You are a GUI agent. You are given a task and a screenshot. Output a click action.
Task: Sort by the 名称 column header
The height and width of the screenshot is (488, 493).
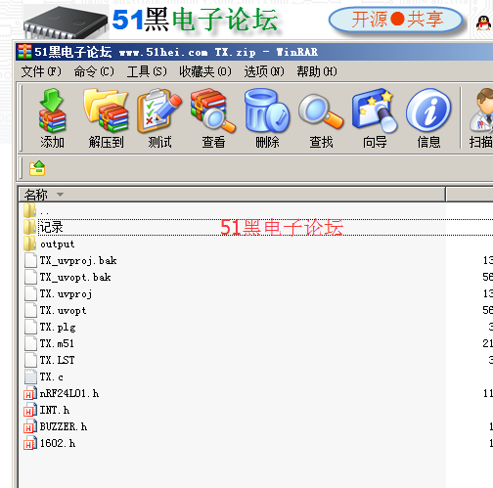tap(232, 195)
